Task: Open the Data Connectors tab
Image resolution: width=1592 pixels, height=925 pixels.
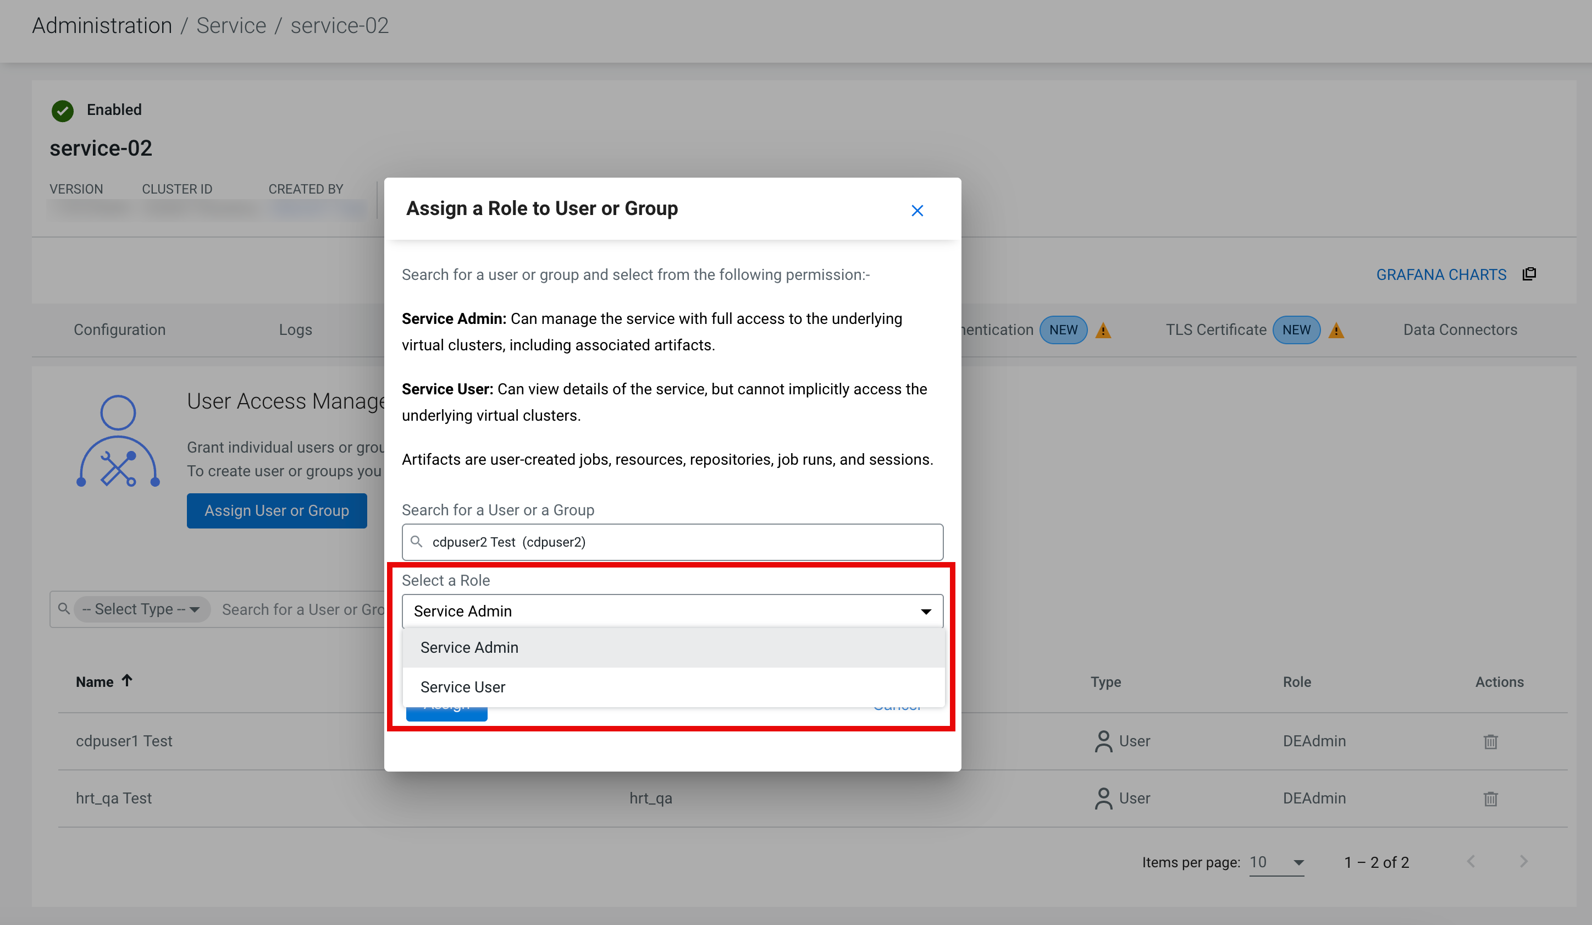Action: (x=1460, y=330)
